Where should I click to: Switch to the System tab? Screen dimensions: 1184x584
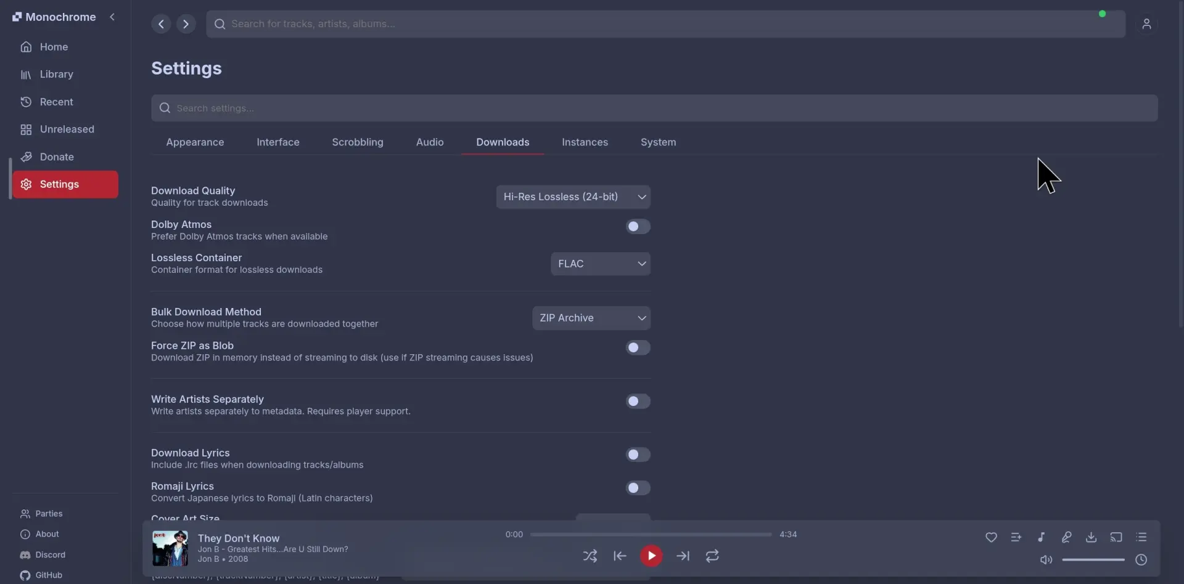pyautogui.click(x=658, y=142)
